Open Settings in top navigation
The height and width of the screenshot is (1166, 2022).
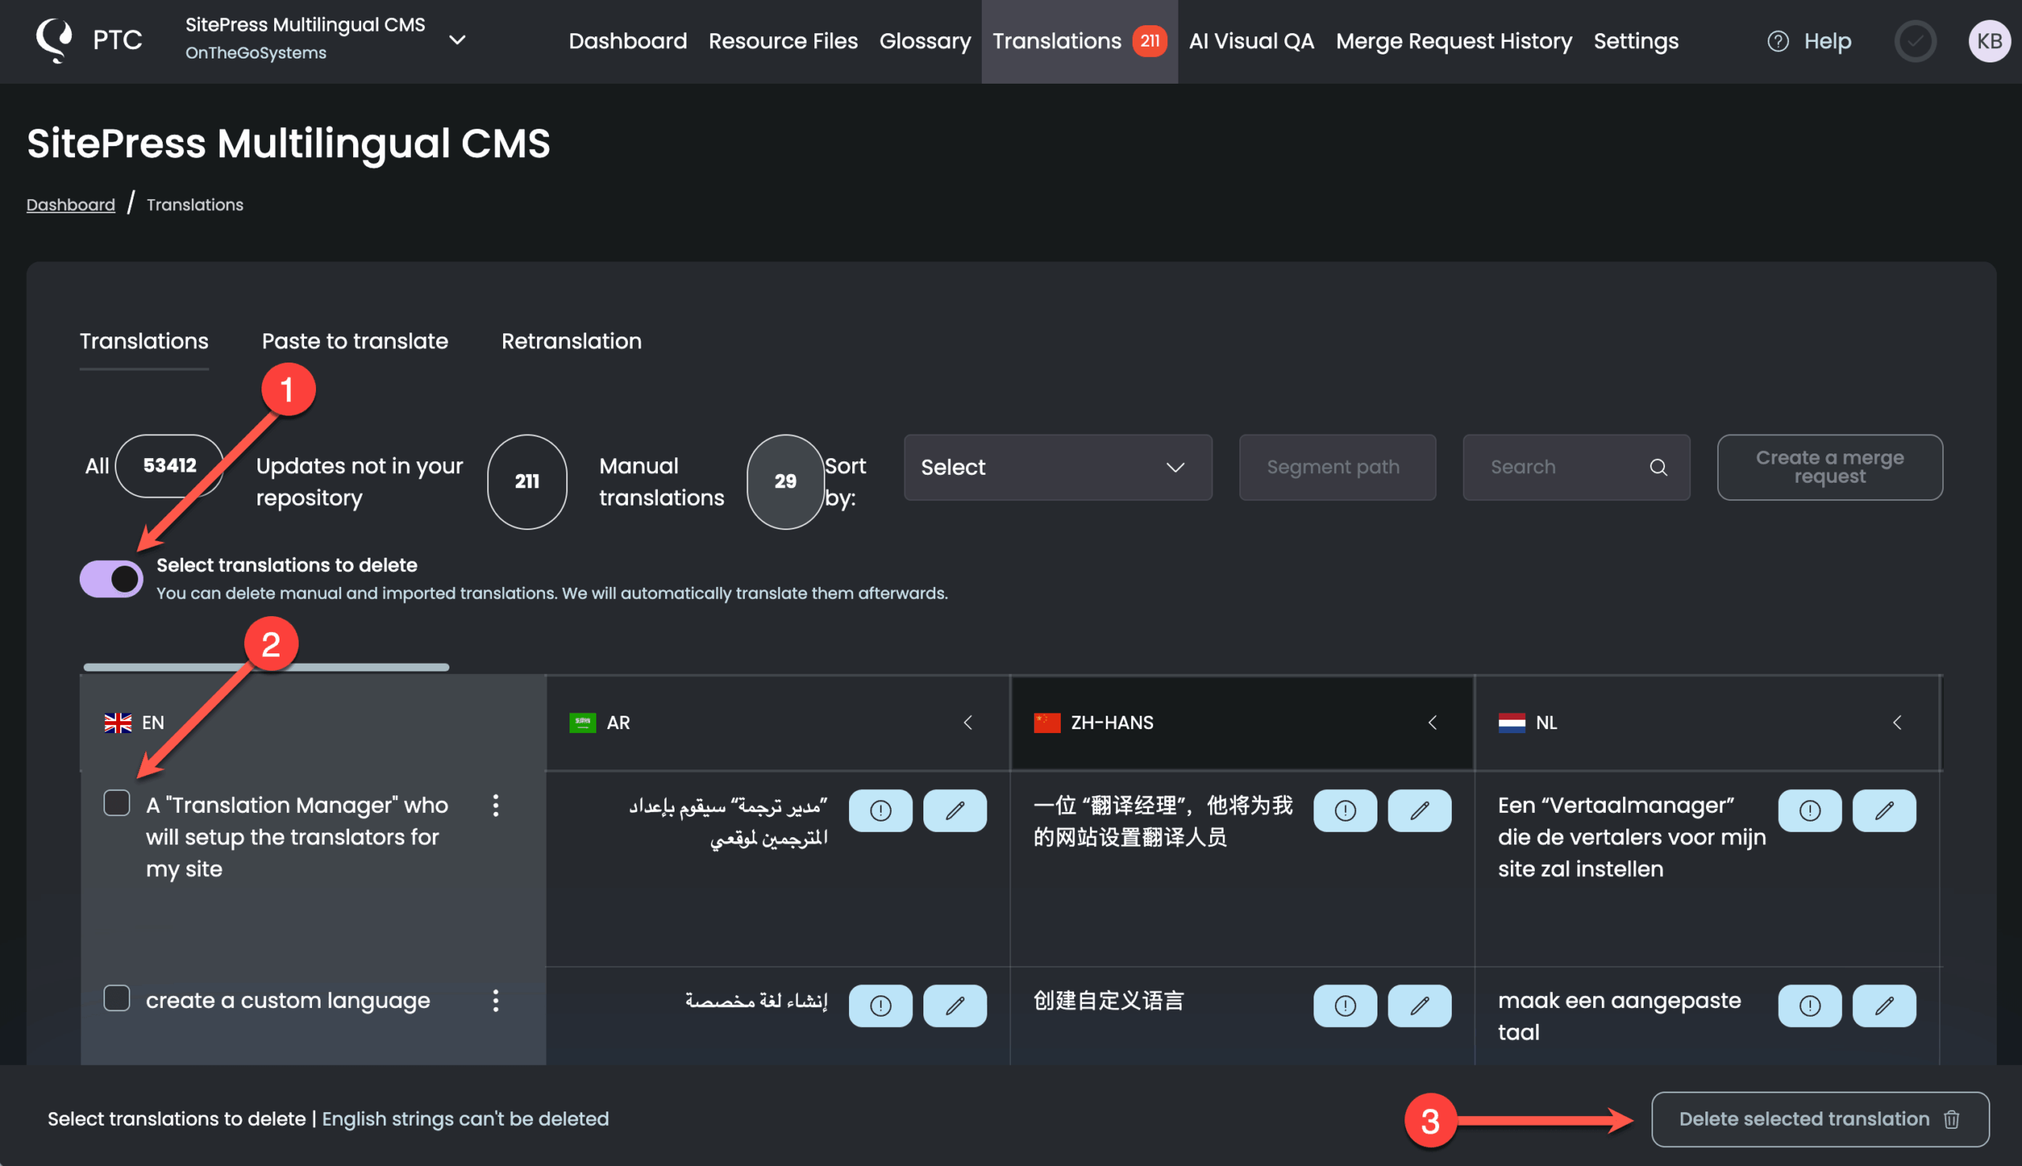click(1635, 41)
